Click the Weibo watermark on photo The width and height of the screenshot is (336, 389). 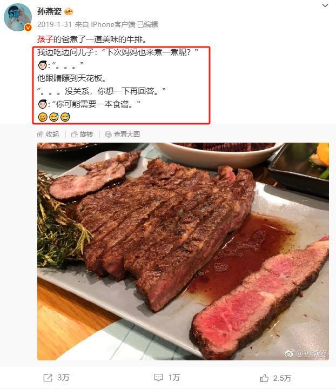click(x=306, y=354)
